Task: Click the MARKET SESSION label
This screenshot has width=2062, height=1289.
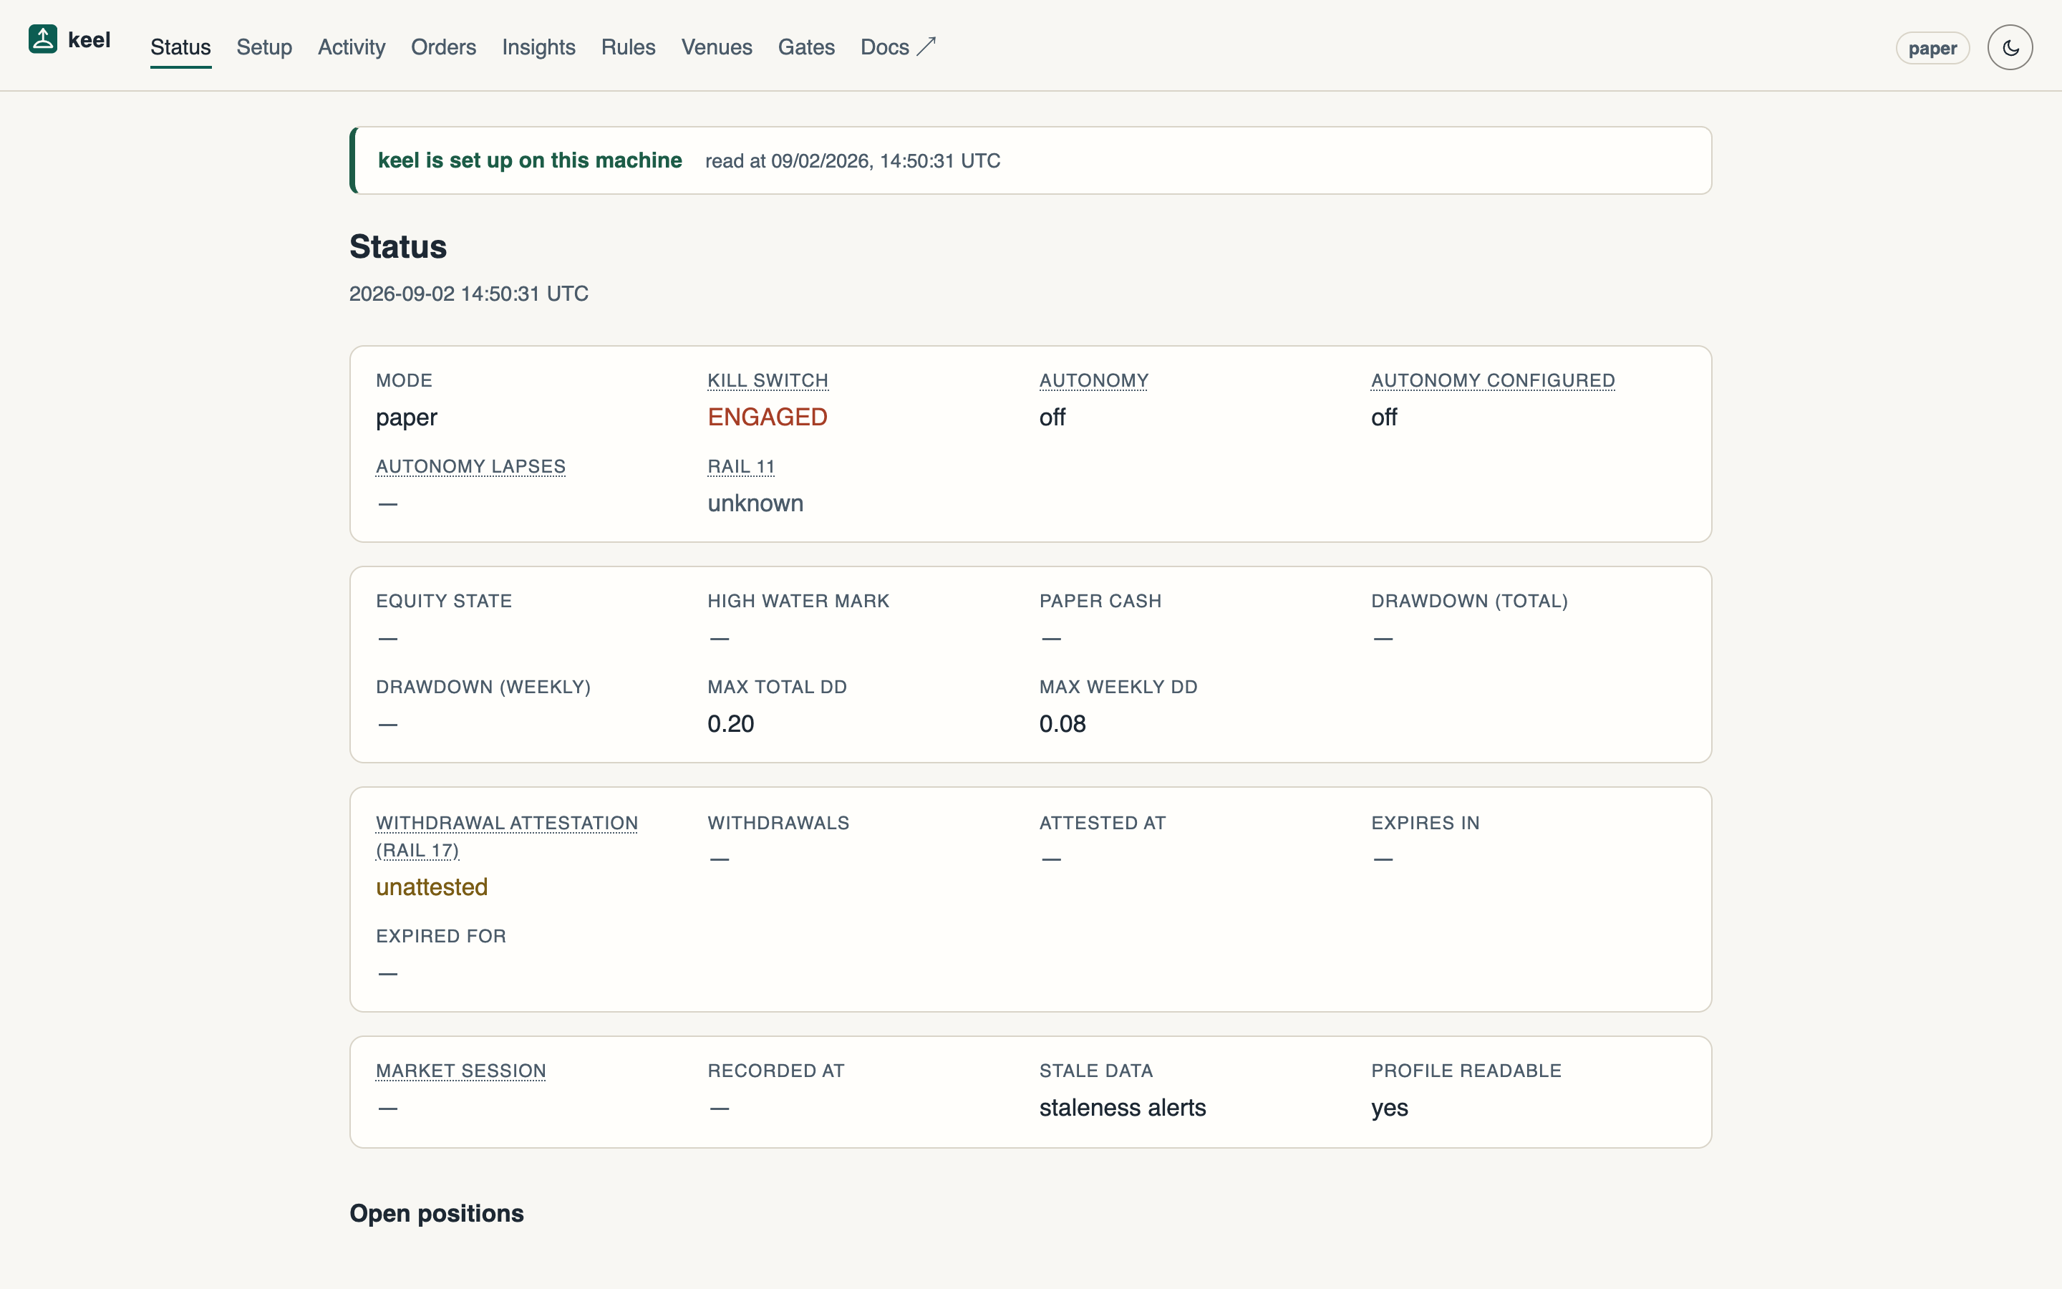Action: (461, 1071)
